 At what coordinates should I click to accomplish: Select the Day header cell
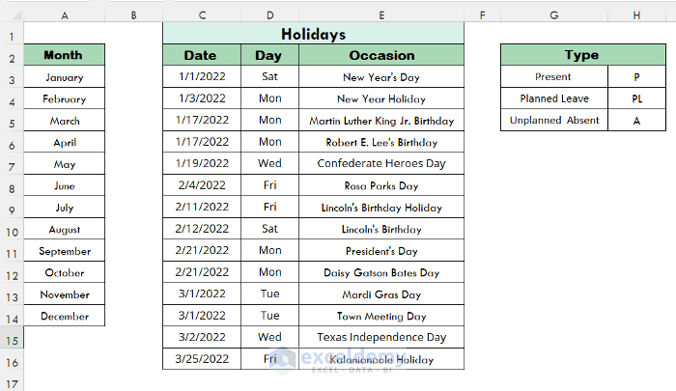click(269, 55)
